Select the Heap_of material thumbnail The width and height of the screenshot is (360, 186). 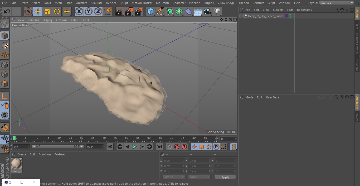[17, 164]
